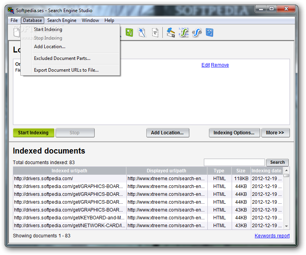This screenshot has width=306, height=255.
Task: Click the scrollbar thumb of documents table
Action: (286, 175)
